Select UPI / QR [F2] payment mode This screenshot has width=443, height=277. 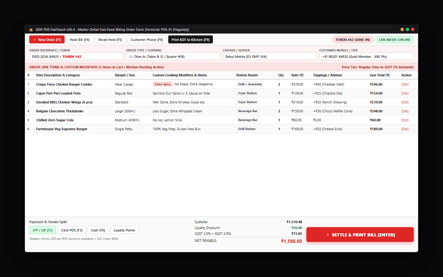coord(42,230)
